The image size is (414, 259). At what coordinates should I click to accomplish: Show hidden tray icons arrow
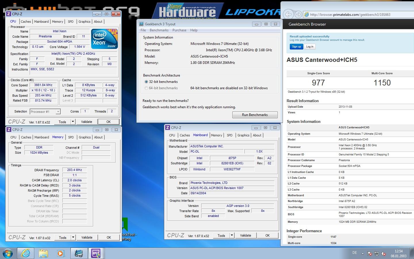(363, 254)
